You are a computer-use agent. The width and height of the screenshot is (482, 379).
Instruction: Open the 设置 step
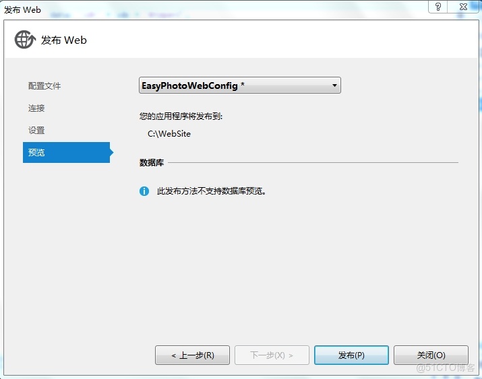click(36, 131)
